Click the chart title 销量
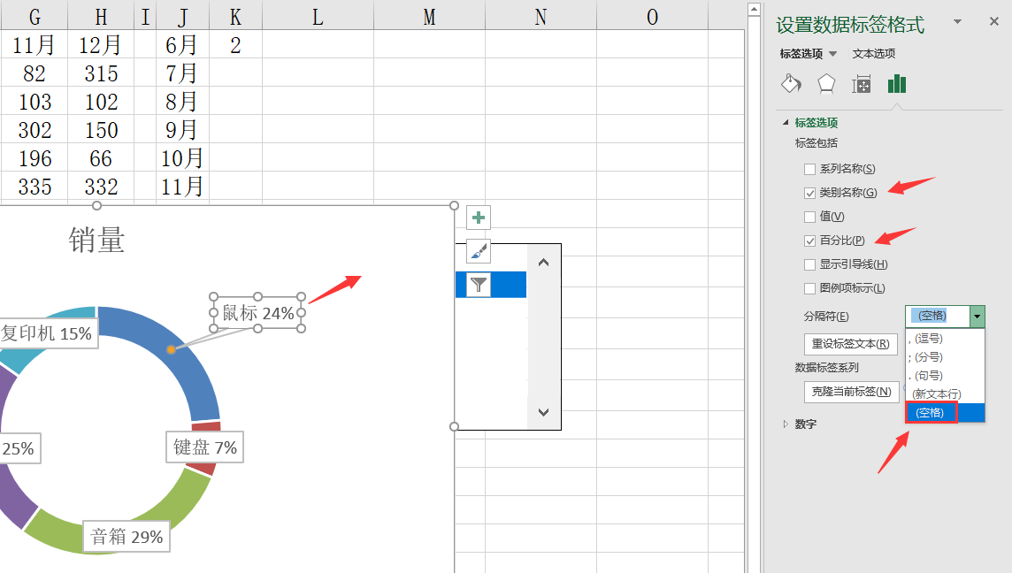 point(96,240)
